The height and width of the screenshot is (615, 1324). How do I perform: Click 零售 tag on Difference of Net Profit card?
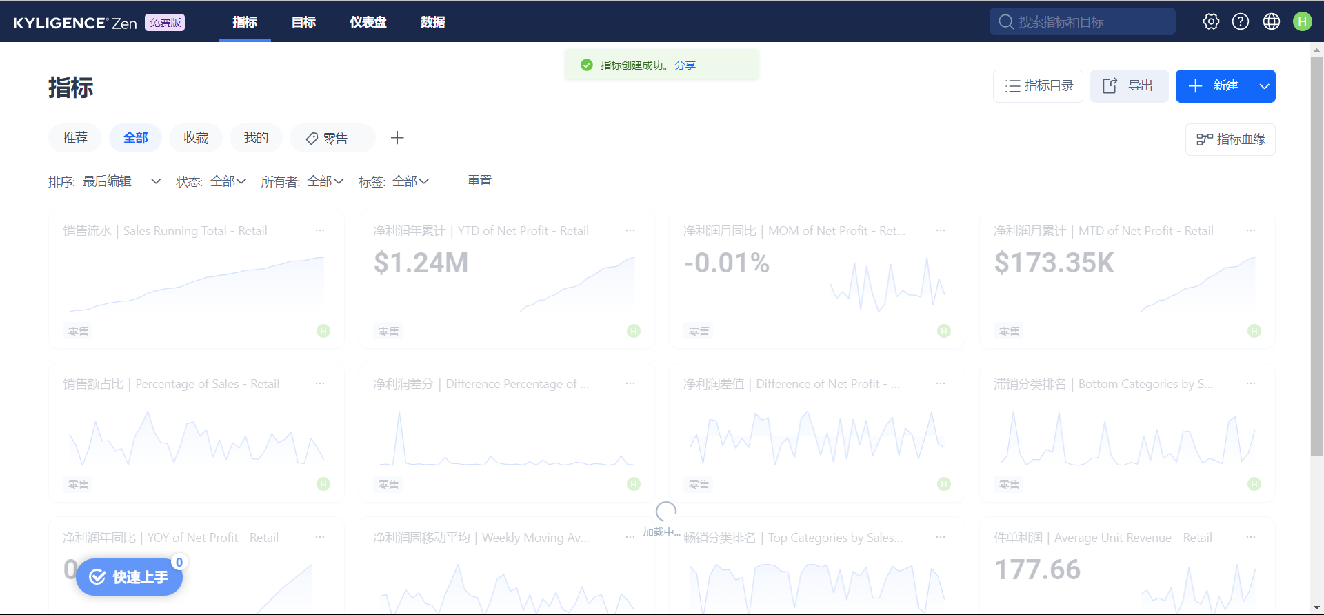[x=699, y=484]
